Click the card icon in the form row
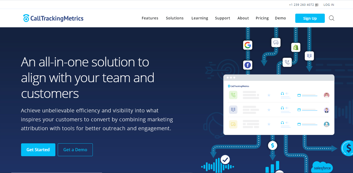 [299, 110]
